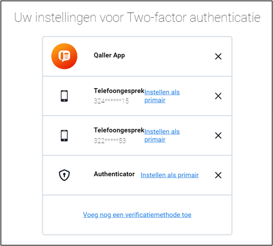Set phone number 322*****53 as primary
This screenshot has width=273, height=246.
pos(162,135)
